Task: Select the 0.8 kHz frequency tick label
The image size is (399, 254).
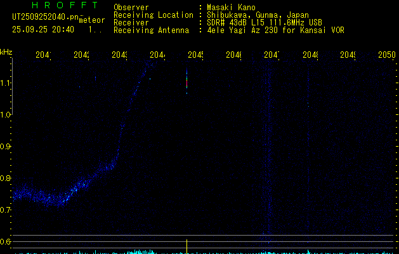Action: [x=6, y=178]
